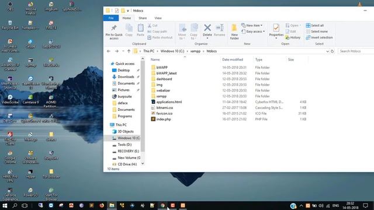Go back with the back arrow
The height and width of the screenshot is (210, 374).
click(109, 51)
